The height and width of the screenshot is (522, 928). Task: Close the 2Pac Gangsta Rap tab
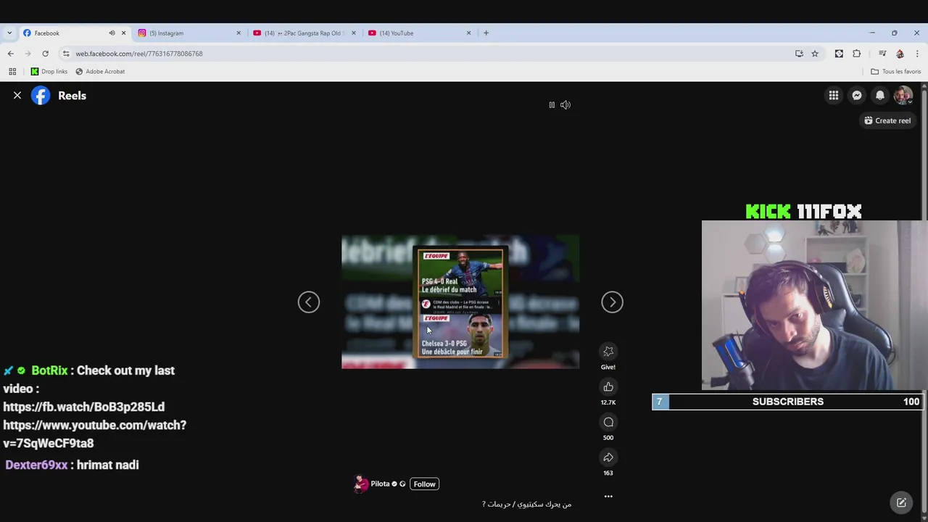[x=354, y=33]
